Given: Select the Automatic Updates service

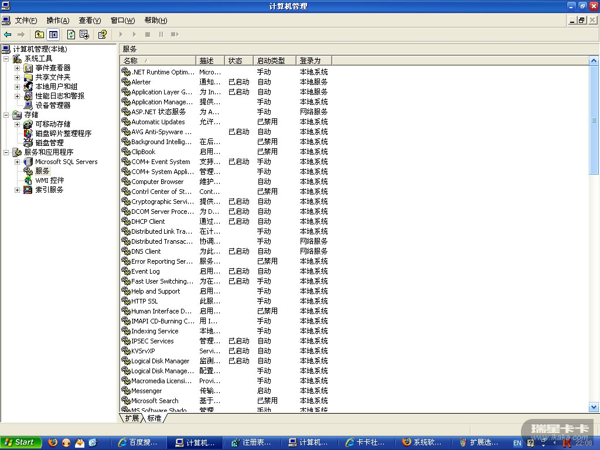Looking at the screenshot, I should (224, 122).
